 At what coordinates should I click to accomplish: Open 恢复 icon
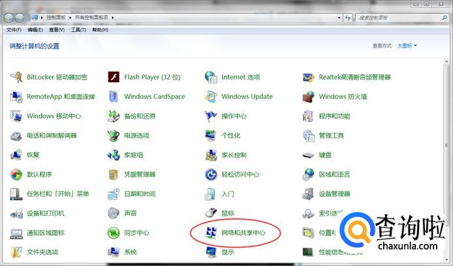(x=16, y=155)
